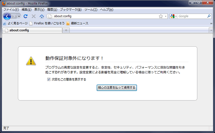The height and width of the screenshot is (133, 215).
Task: Open the よく見るページ bookmark folder
Action: [x=15, y=23]
